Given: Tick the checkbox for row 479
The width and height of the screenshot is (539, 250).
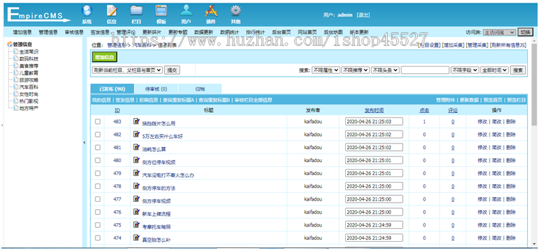Looking at the screenshot, I should click(x=98, y=173).
